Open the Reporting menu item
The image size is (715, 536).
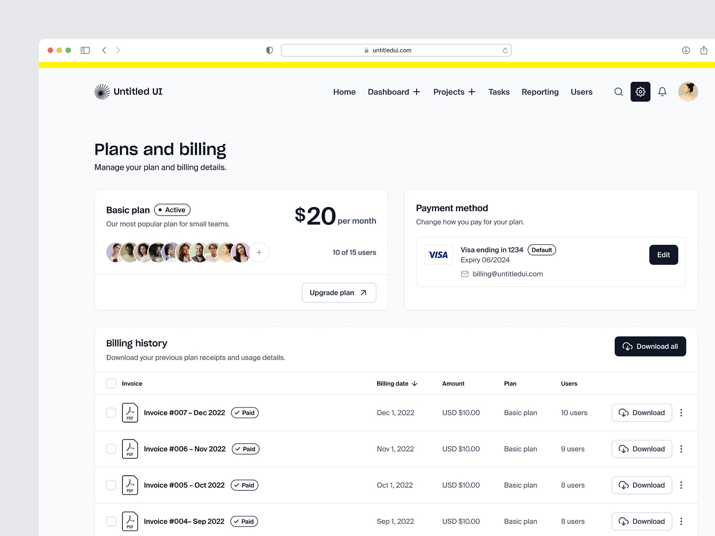point(540,92)
